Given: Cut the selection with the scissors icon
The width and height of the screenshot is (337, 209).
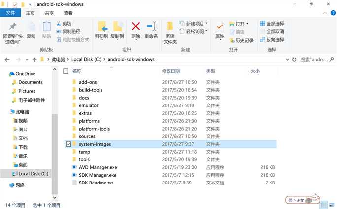Looking at the screenshot, I should click(x=59, y=24).
